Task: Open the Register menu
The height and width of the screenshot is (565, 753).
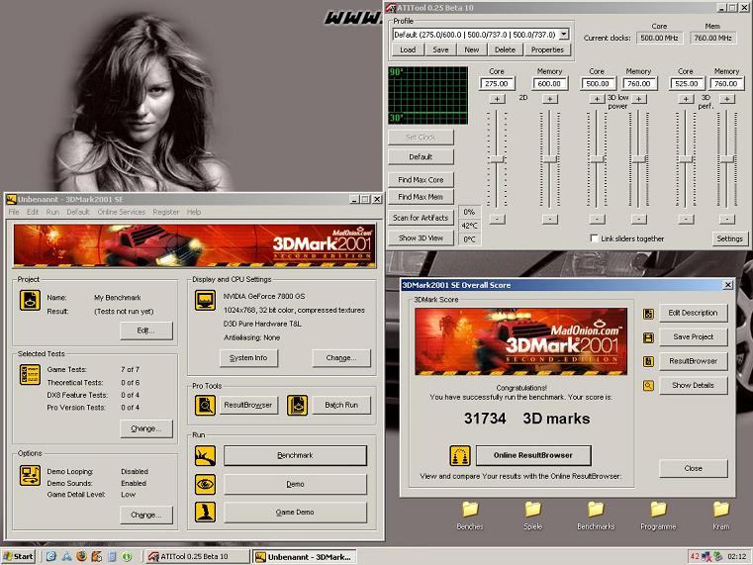Action: point(166,212)
